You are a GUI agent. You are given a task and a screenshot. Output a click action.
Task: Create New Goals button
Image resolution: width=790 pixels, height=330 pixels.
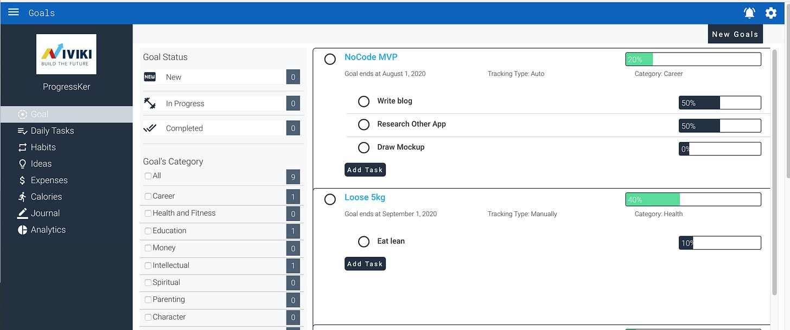tap(735, 34)
